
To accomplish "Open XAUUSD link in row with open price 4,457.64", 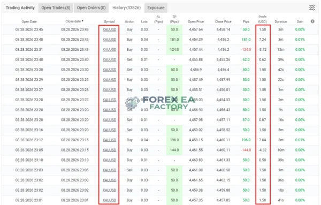I will pos(109,29).
